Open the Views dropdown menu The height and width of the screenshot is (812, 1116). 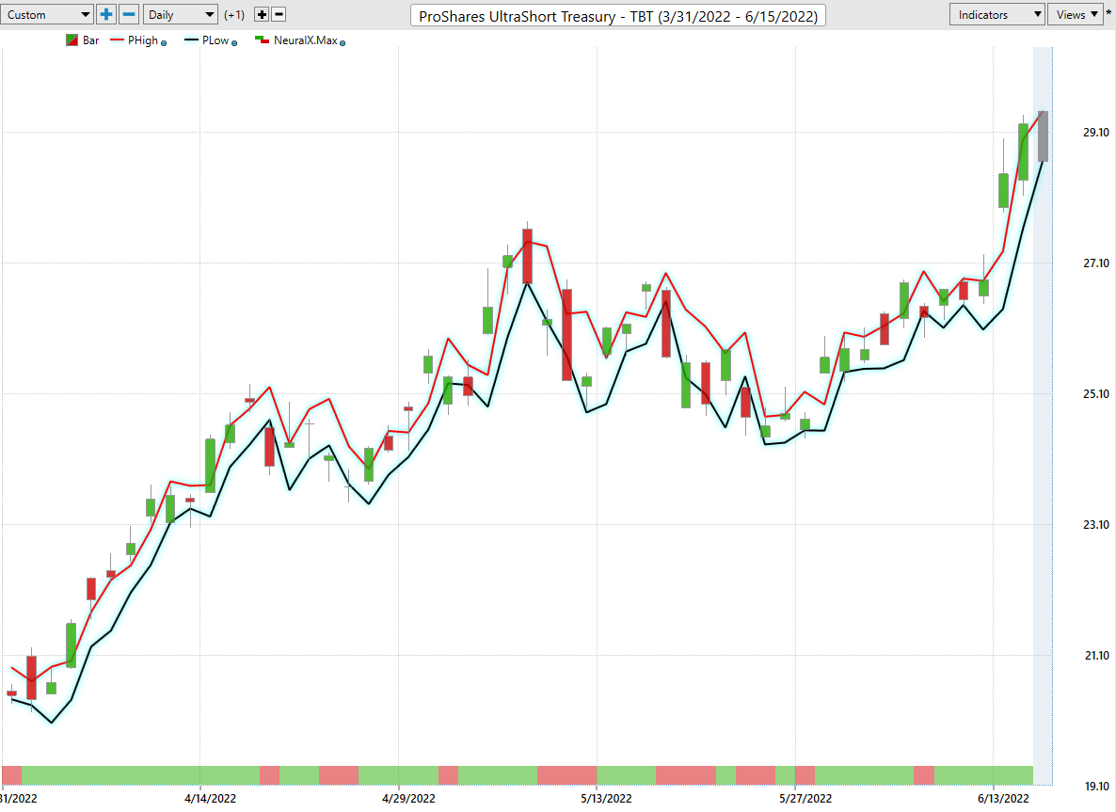click(x=1076, y=14)
